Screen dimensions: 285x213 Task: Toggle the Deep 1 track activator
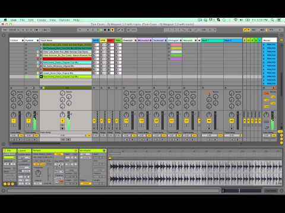209,121
